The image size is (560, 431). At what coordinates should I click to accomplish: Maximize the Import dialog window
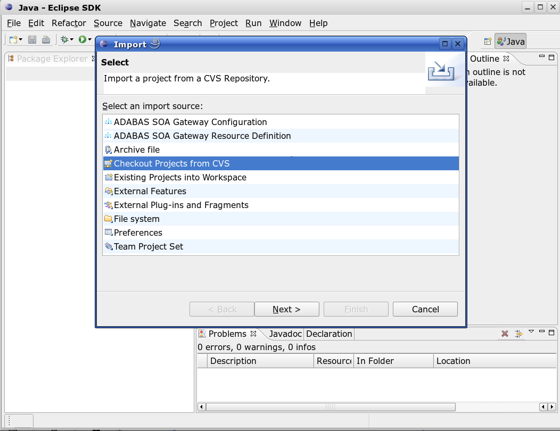click(445, 44)
